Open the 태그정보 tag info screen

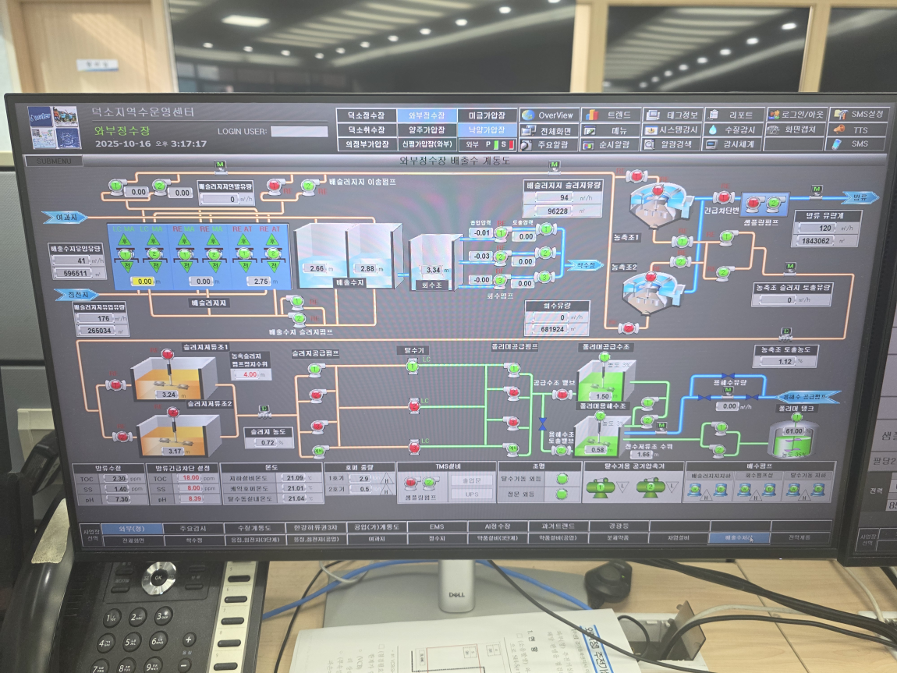point(672,115)
